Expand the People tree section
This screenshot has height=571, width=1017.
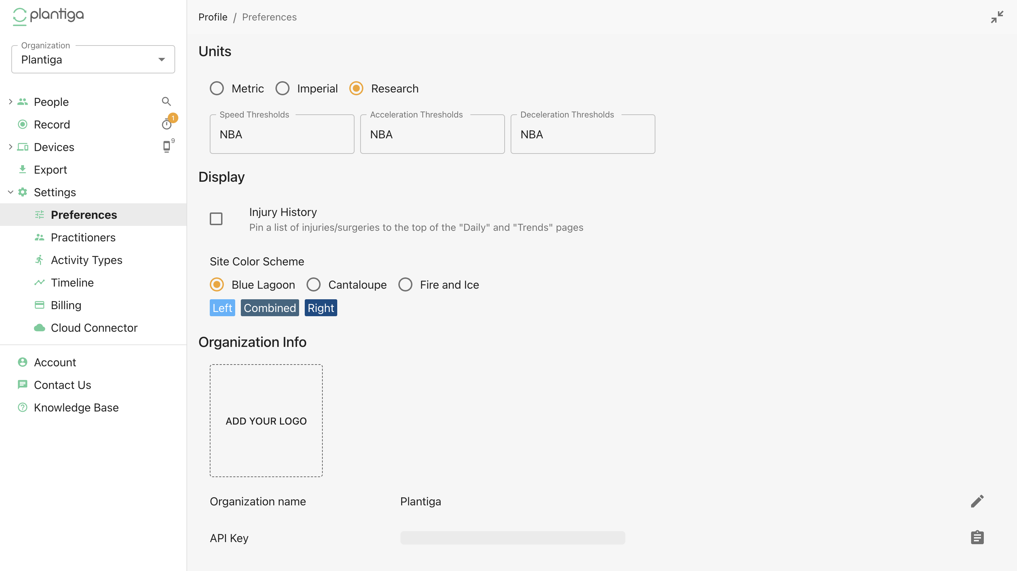(x=11, y=102)
